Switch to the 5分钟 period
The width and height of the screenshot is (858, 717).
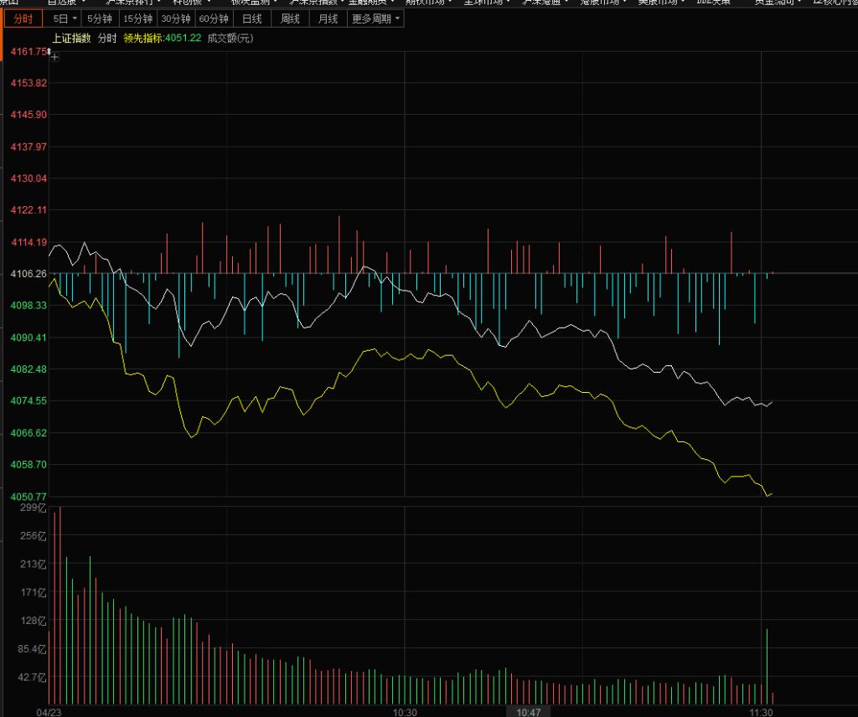tap(100, 18)
